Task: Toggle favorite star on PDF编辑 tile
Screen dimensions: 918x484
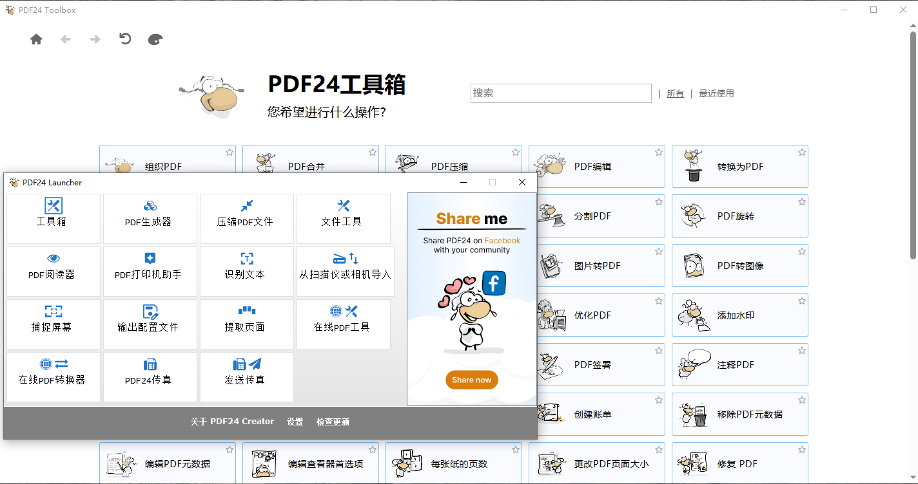Action: pos(659,153)
